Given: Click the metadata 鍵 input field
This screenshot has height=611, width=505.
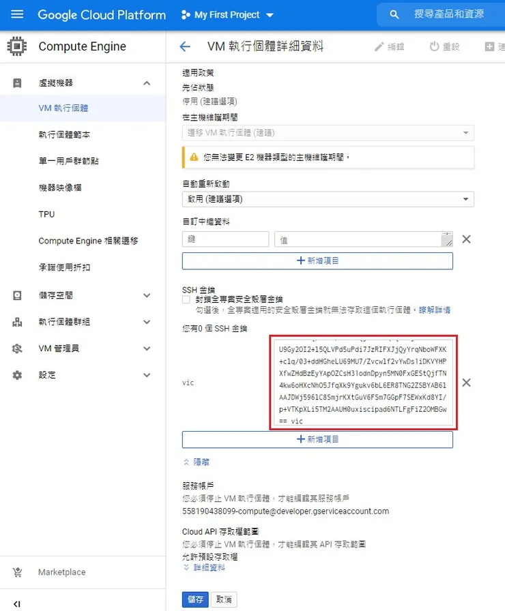Looking at the screenshot, I should pyautogui.click(x=225, y=239).
